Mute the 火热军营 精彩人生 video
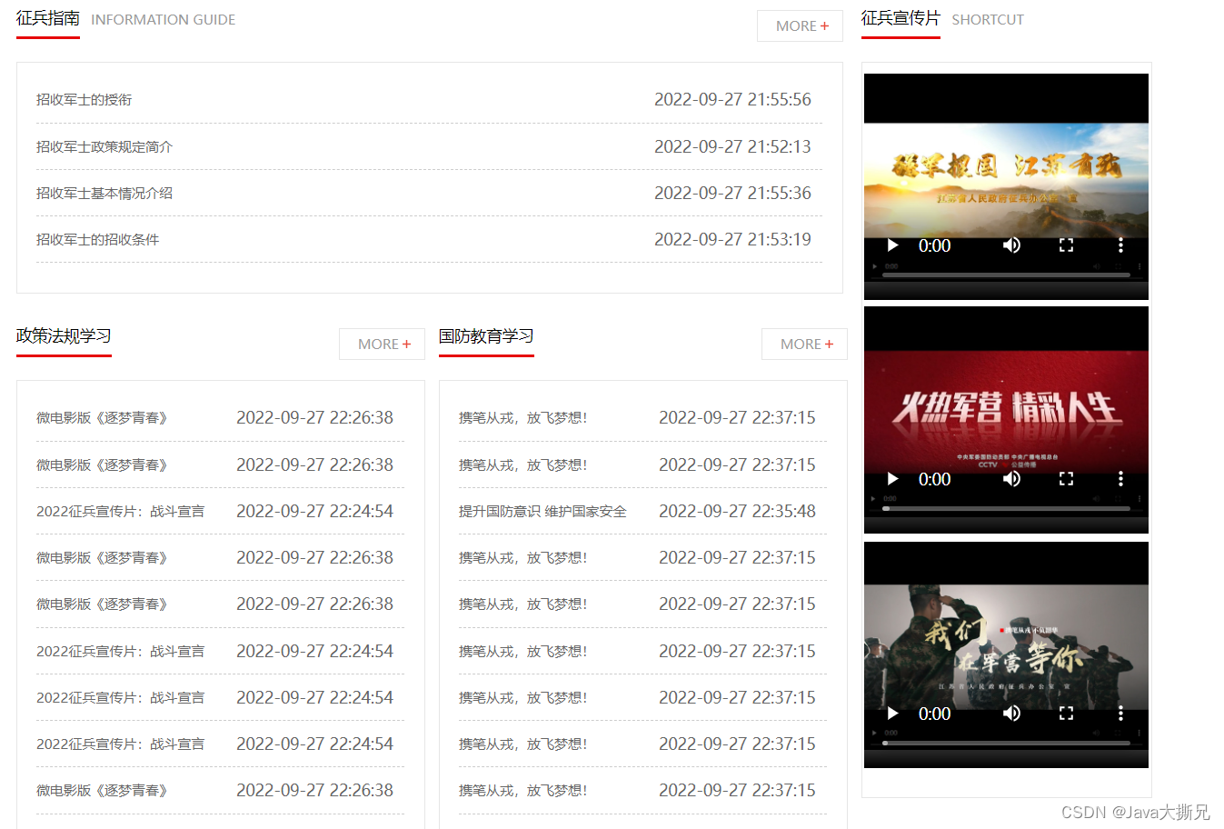 [x=1011, y=479]
